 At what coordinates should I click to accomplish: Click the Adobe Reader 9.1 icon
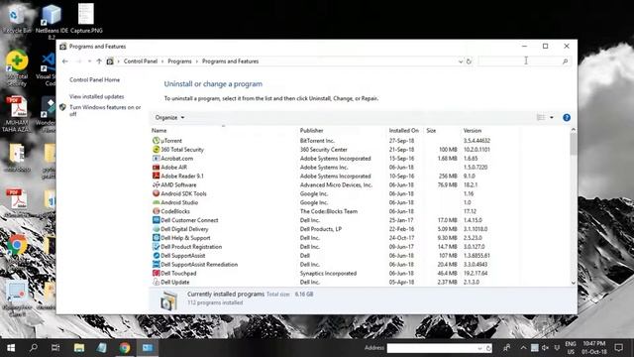coord(157,177)
